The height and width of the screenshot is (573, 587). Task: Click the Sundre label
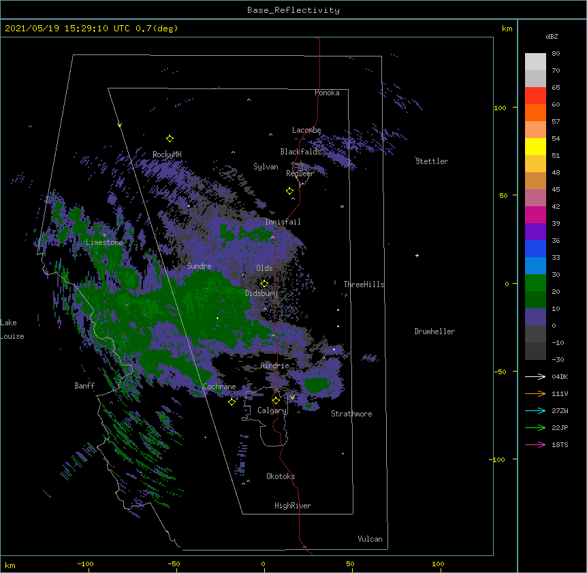pyautogui.click(x=199, y=266)
